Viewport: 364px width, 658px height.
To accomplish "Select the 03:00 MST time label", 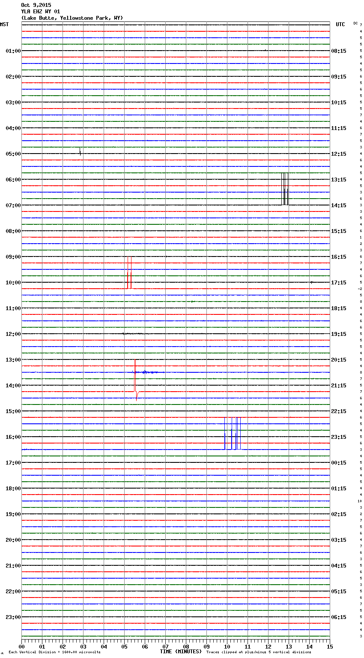I will click(x=13, y=103).
